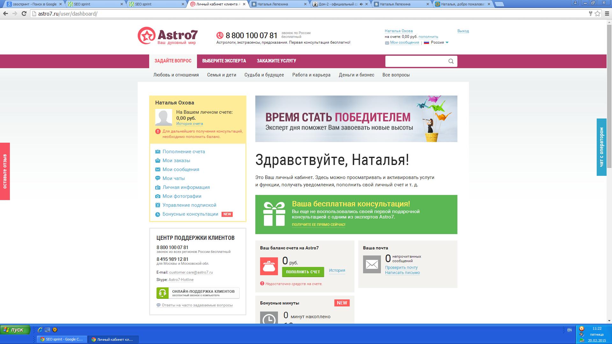Click the Мои фотографии camera icon
Viewport: 612px width, 344px height.
tap(158, 196)
